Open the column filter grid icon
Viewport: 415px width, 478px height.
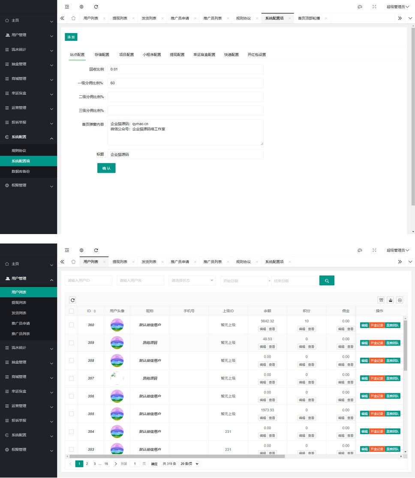point(381,300)
